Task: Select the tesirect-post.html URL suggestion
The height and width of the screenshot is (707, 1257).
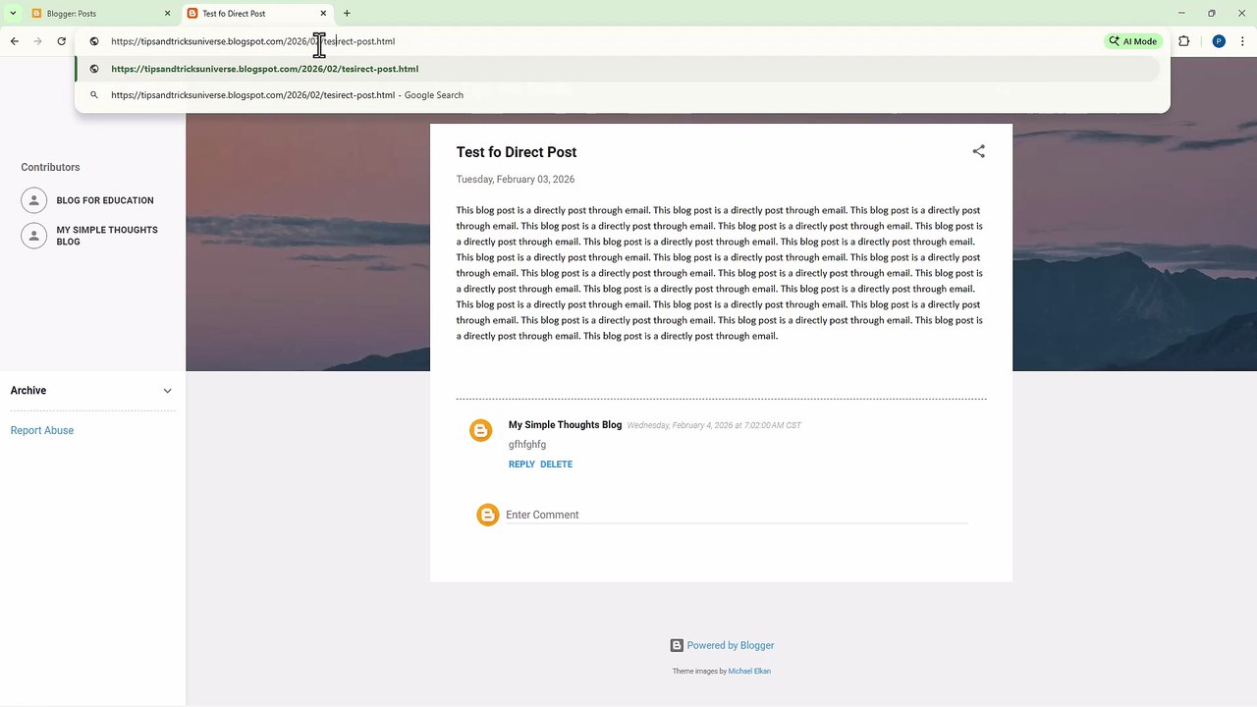Action: (x=619, y=69)
